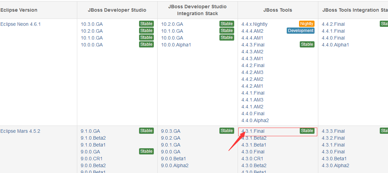Open the 9.0.0.Alpha2 link

tap(175, 165)
